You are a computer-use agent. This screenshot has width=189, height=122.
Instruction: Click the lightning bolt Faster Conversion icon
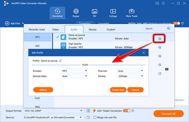coord(94,111)
